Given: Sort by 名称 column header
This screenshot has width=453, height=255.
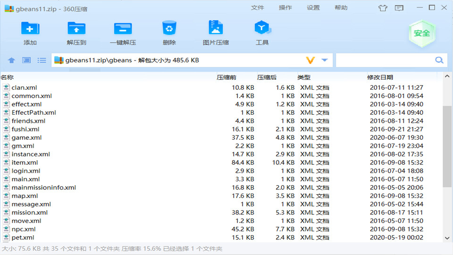Looking at the screenshot, I should click(x=7, y=77).
